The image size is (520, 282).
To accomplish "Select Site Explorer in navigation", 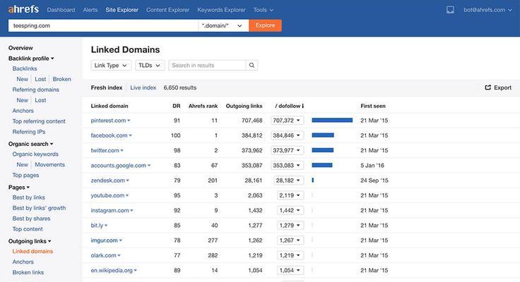I will point(122,10).
